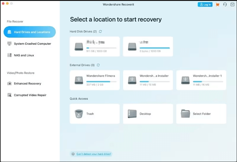
Task: Click the headset support icon
Action: 225,5
